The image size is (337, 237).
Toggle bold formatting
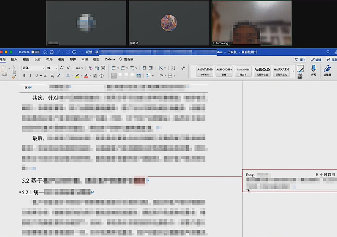[x=24, y=76]
